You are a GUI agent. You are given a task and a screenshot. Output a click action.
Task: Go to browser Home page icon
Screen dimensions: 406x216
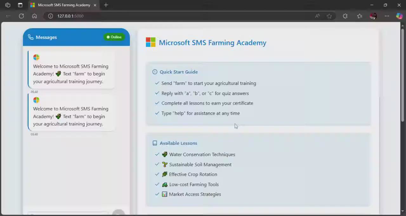(35, 16)
